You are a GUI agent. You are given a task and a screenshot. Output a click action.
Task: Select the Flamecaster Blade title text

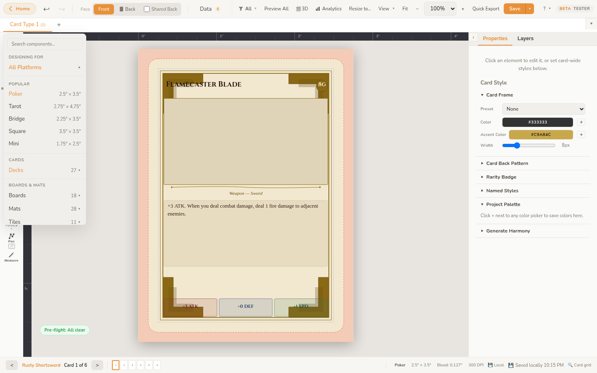204,84
